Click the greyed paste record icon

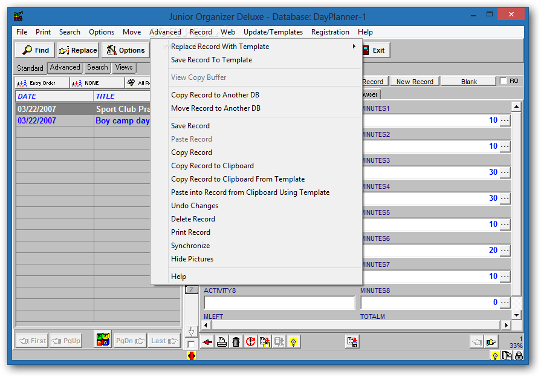tap(279, 342)
